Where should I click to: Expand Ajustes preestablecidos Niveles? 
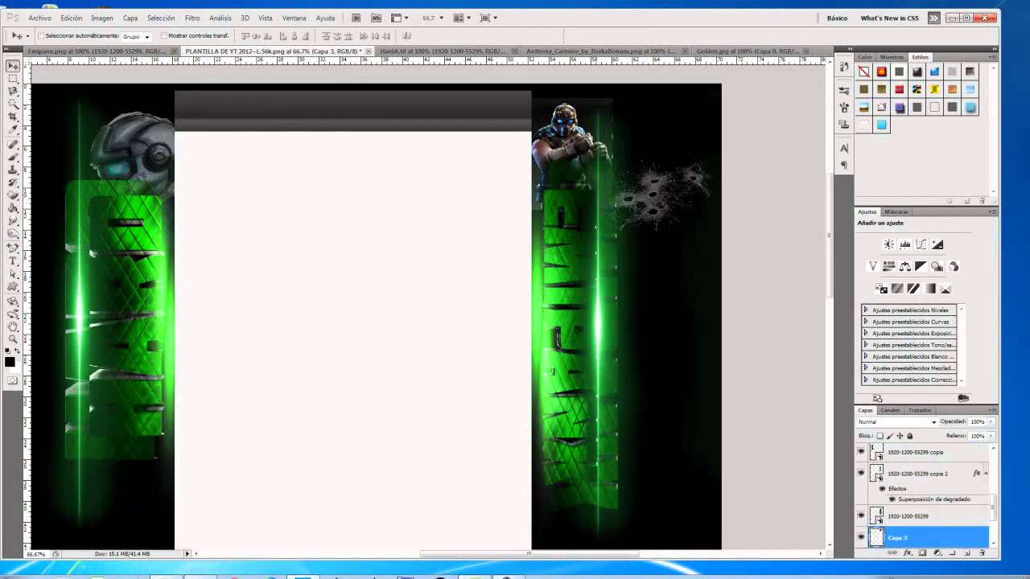point(866,310)
